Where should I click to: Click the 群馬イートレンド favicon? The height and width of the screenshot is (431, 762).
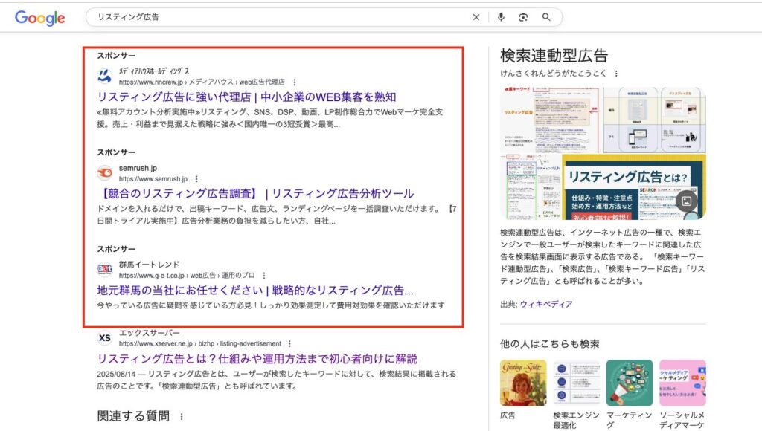[x=104, y=269]
